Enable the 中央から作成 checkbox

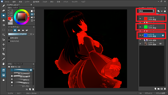pyautogui.click(x=9, y=41)
